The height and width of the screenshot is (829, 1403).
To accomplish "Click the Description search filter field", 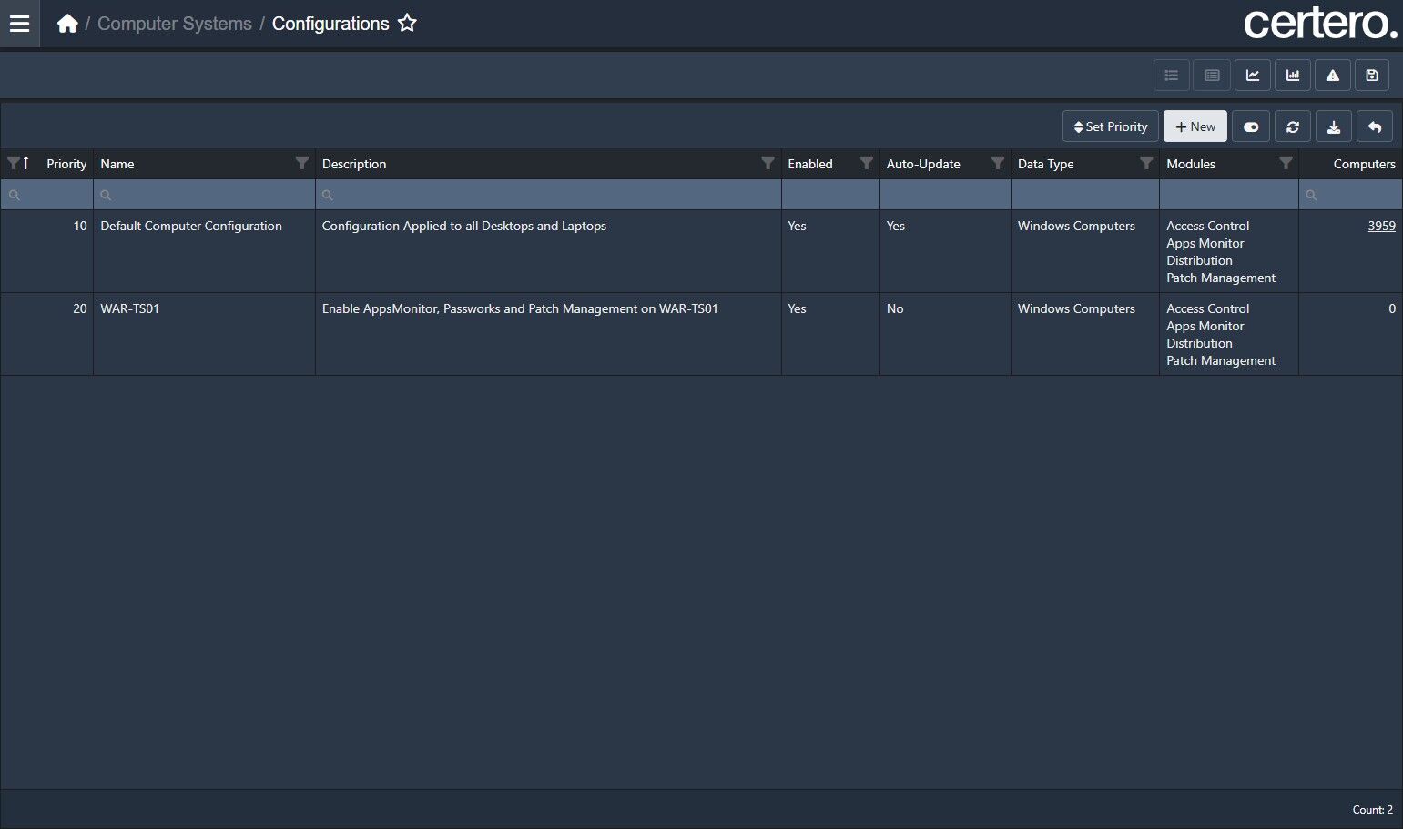I will [x=548, y=195].
